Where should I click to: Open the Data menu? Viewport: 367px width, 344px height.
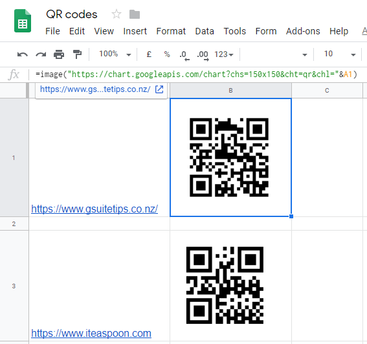[205, 31]
